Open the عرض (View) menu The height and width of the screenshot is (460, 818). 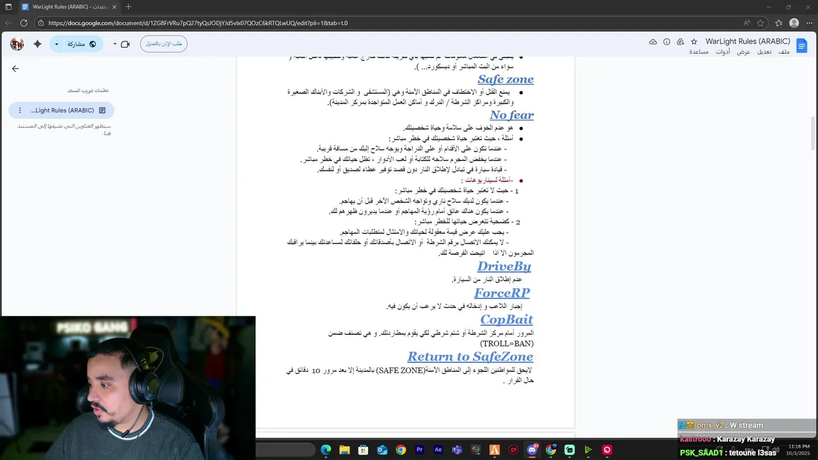coord(743,52)
